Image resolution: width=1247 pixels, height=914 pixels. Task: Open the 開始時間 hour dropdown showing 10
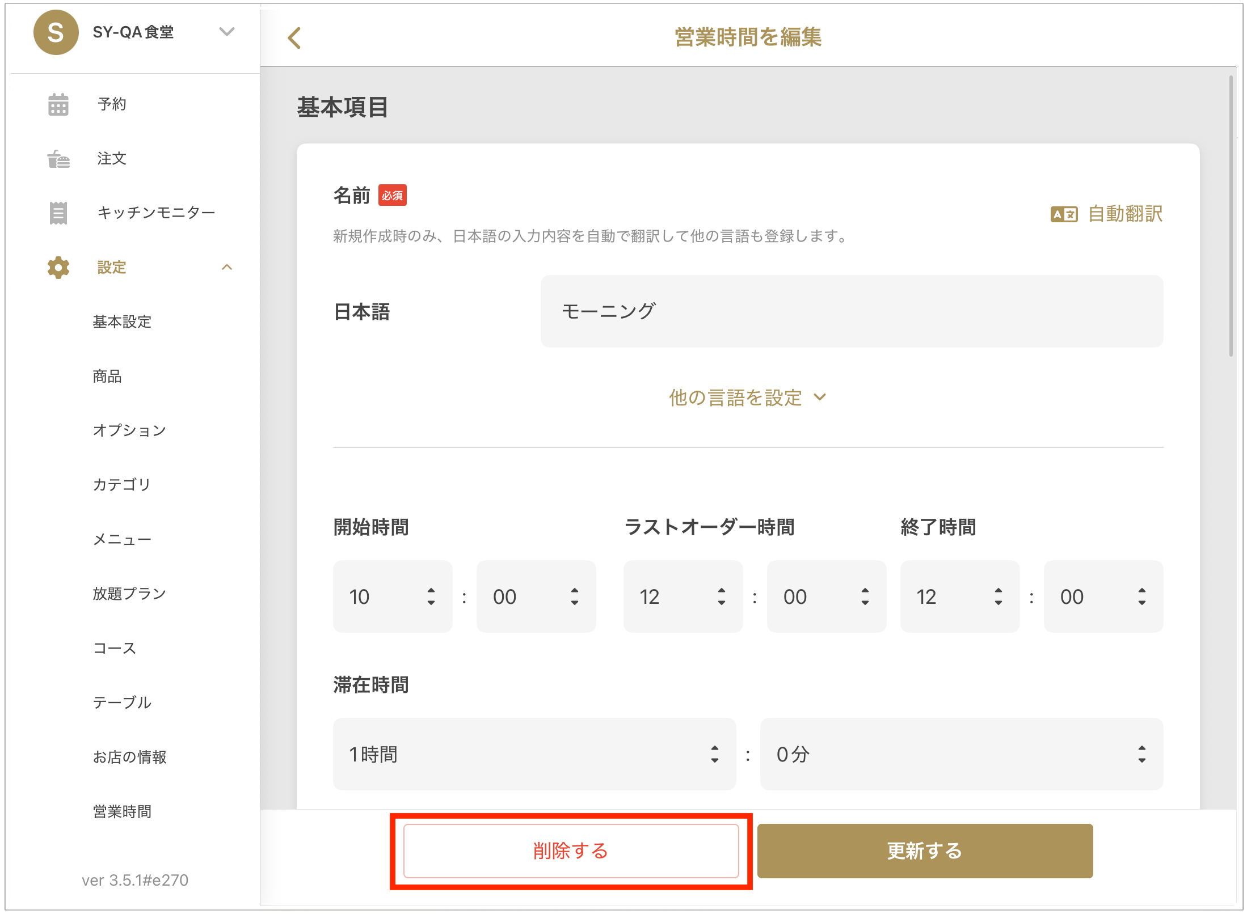(392, 596)
